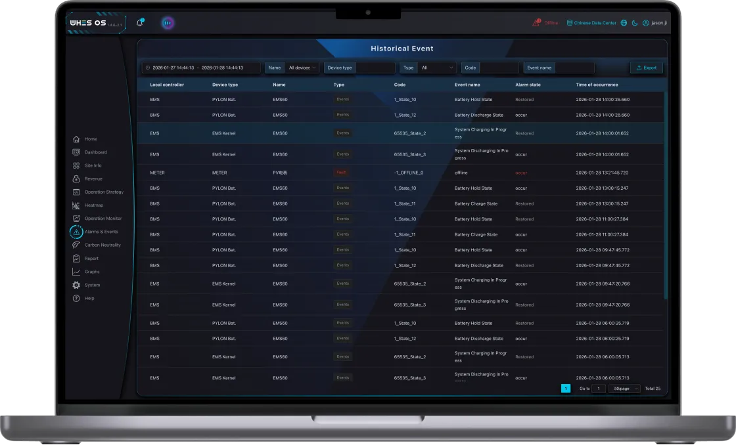736x445 pixels.
Task: Go to Operation Strategy in the sidebar
Action: point(103,192)
